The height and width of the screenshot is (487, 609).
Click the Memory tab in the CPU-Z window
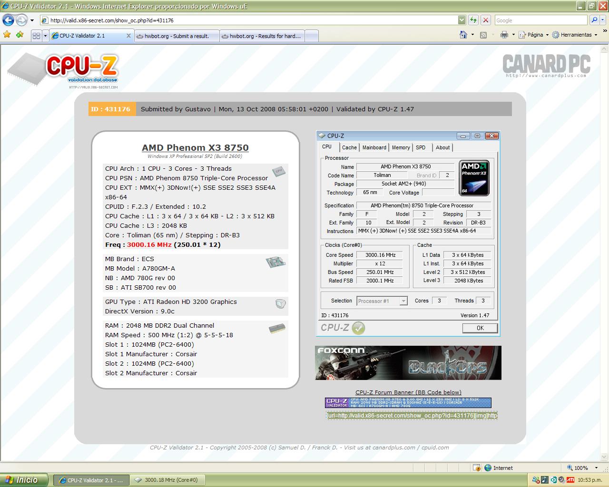tap(401, 147)
